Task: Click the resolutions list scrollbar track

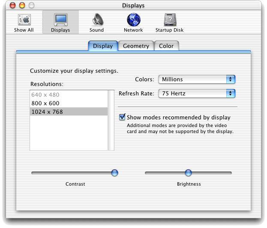Action: click(x=111, y=120)
